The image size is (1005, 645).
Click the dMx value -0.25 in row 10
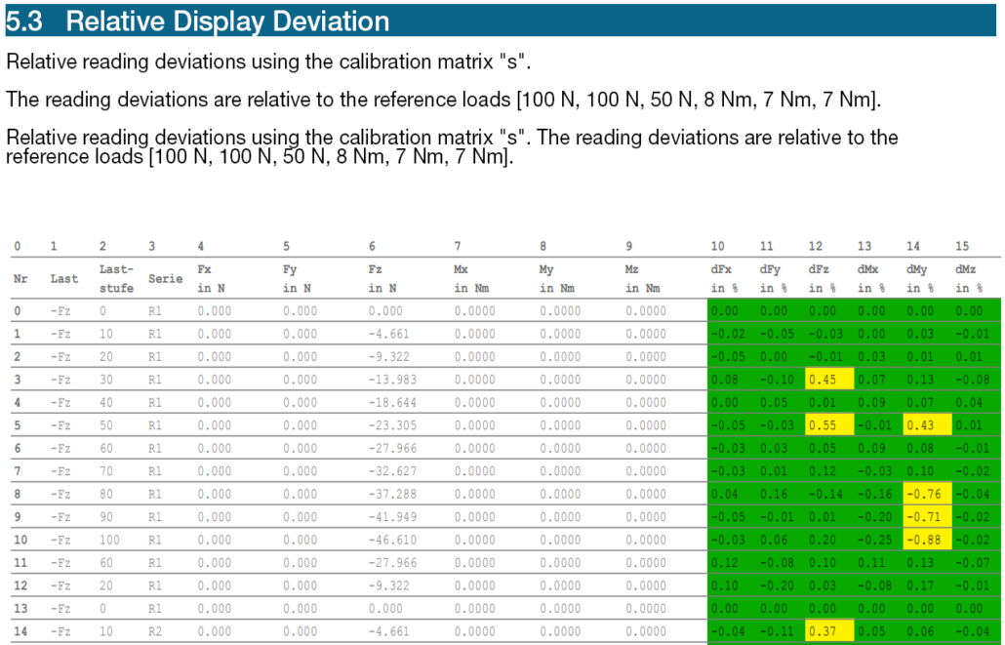click(875, 540)
